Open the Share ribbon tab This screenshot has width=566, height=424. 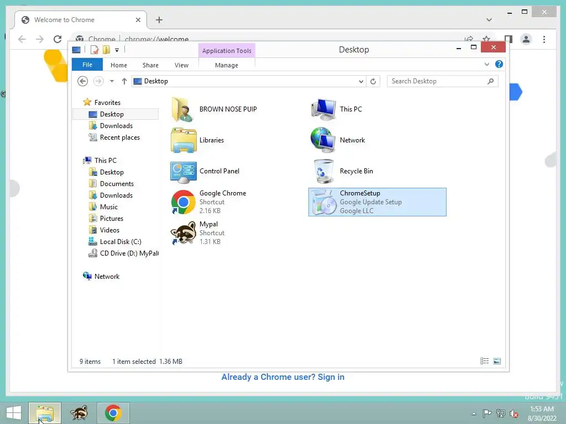[x=150, y=65]
